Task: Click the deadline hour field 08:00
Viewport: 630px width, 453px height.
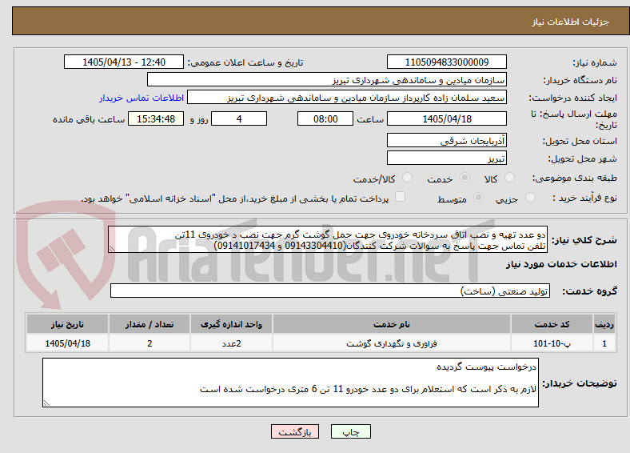Action: coord(325,118)
